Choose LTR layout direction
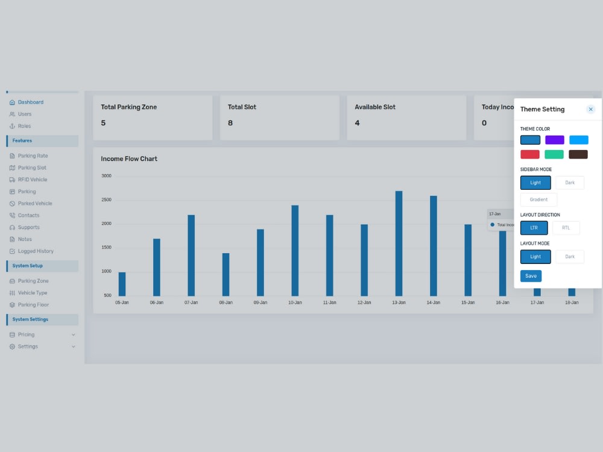603x452 pixels. pyautogui.click(x=534, y=228)
